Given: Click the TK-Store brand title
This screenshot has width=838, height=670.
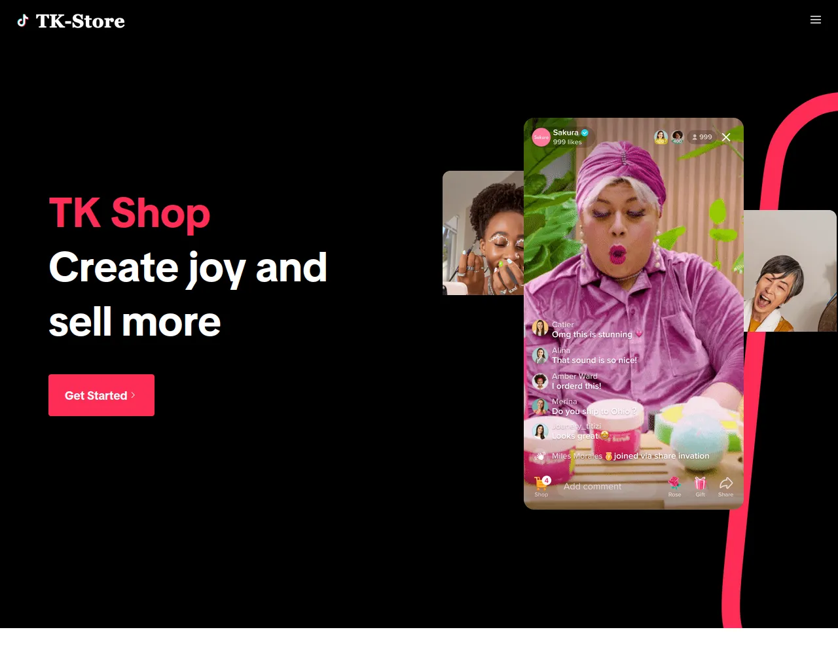Looking at the screenshot, I should tap(80, 21).
